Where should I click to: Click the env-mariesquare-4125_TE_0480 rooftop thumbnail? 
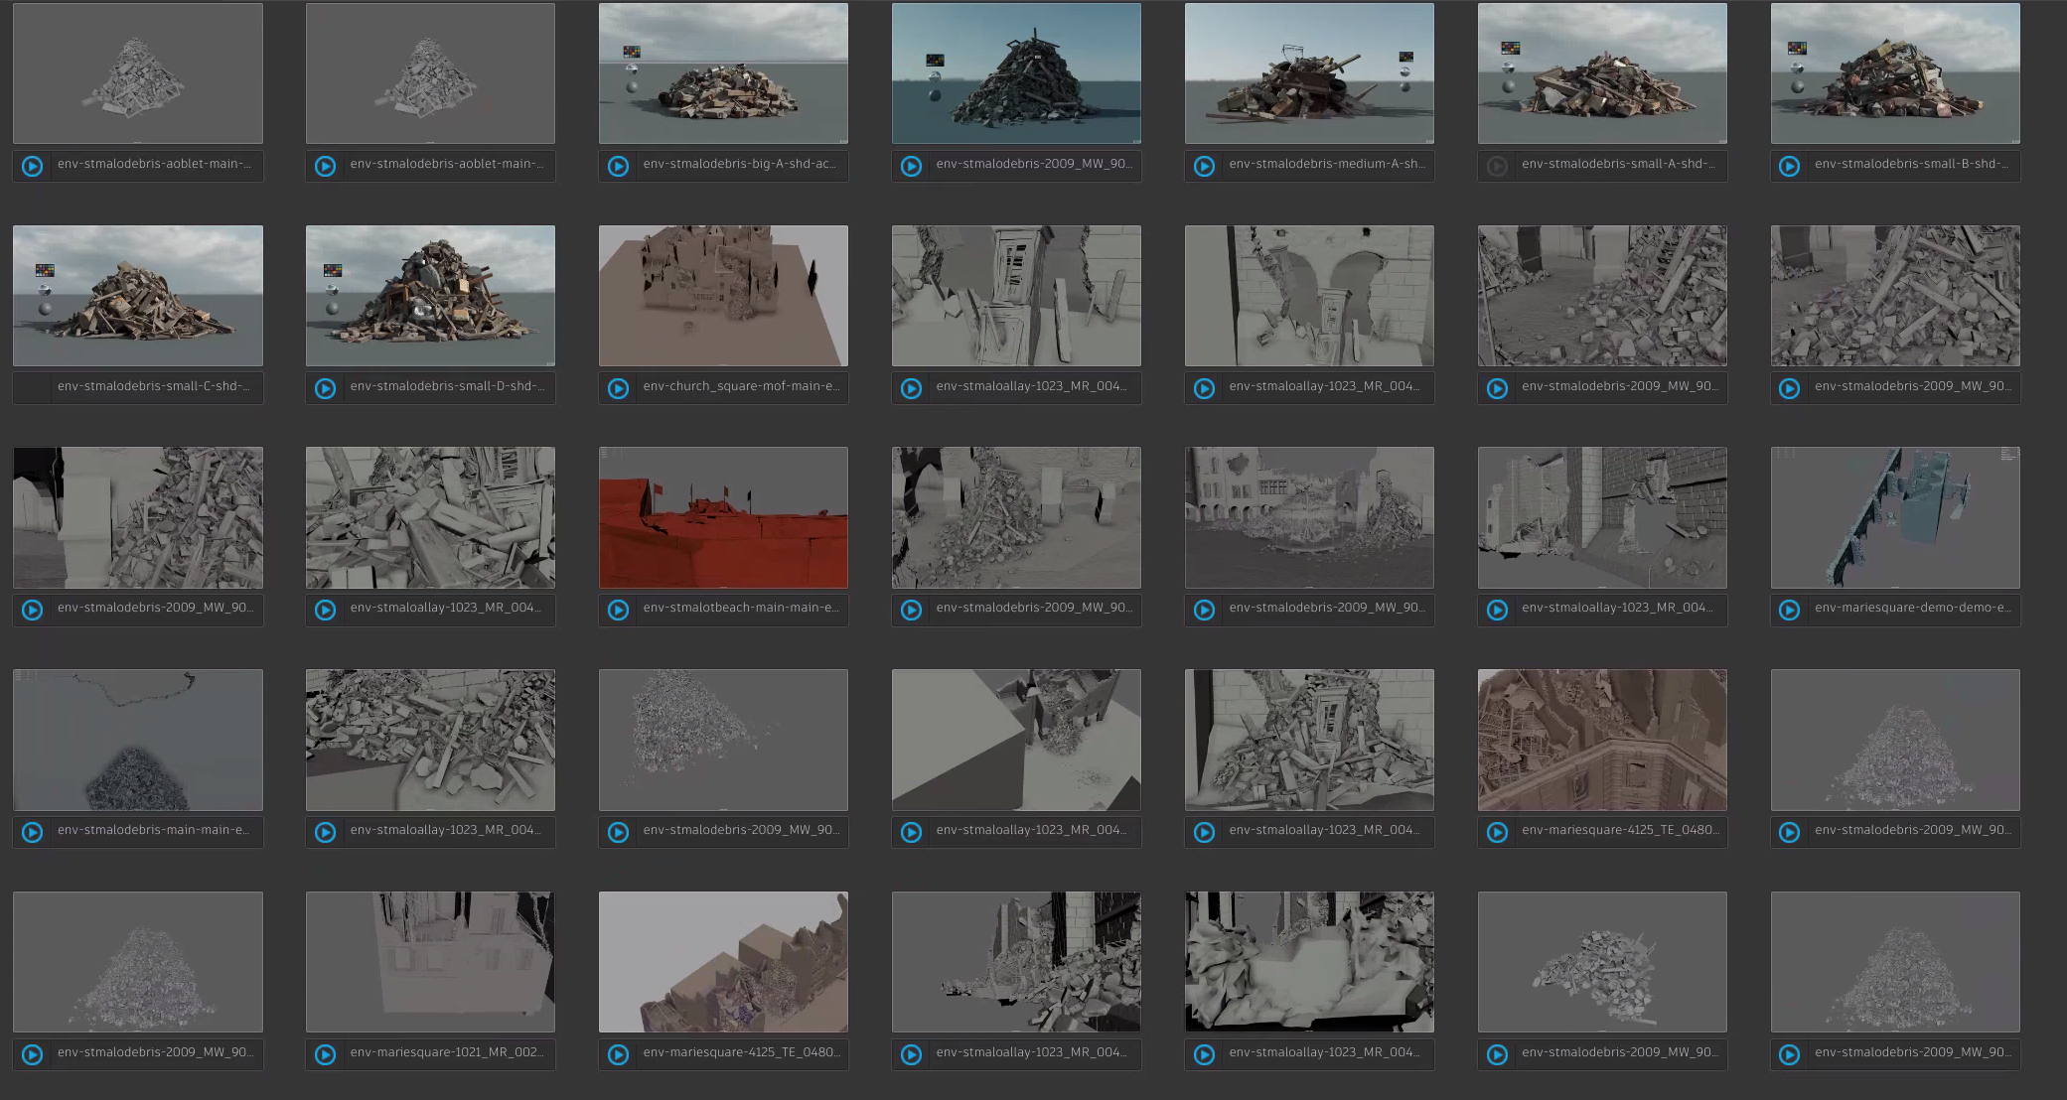pyautogui.click(x=1602, y=740)
